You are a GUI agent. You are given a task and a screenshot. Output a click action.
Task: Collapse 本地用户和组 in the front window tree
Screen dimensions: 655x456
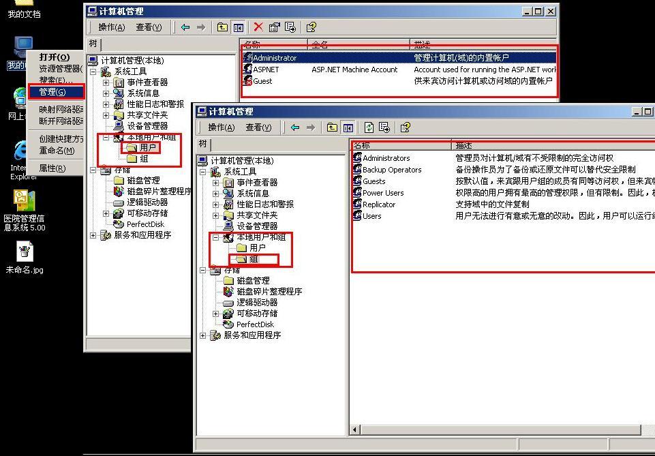215,238
